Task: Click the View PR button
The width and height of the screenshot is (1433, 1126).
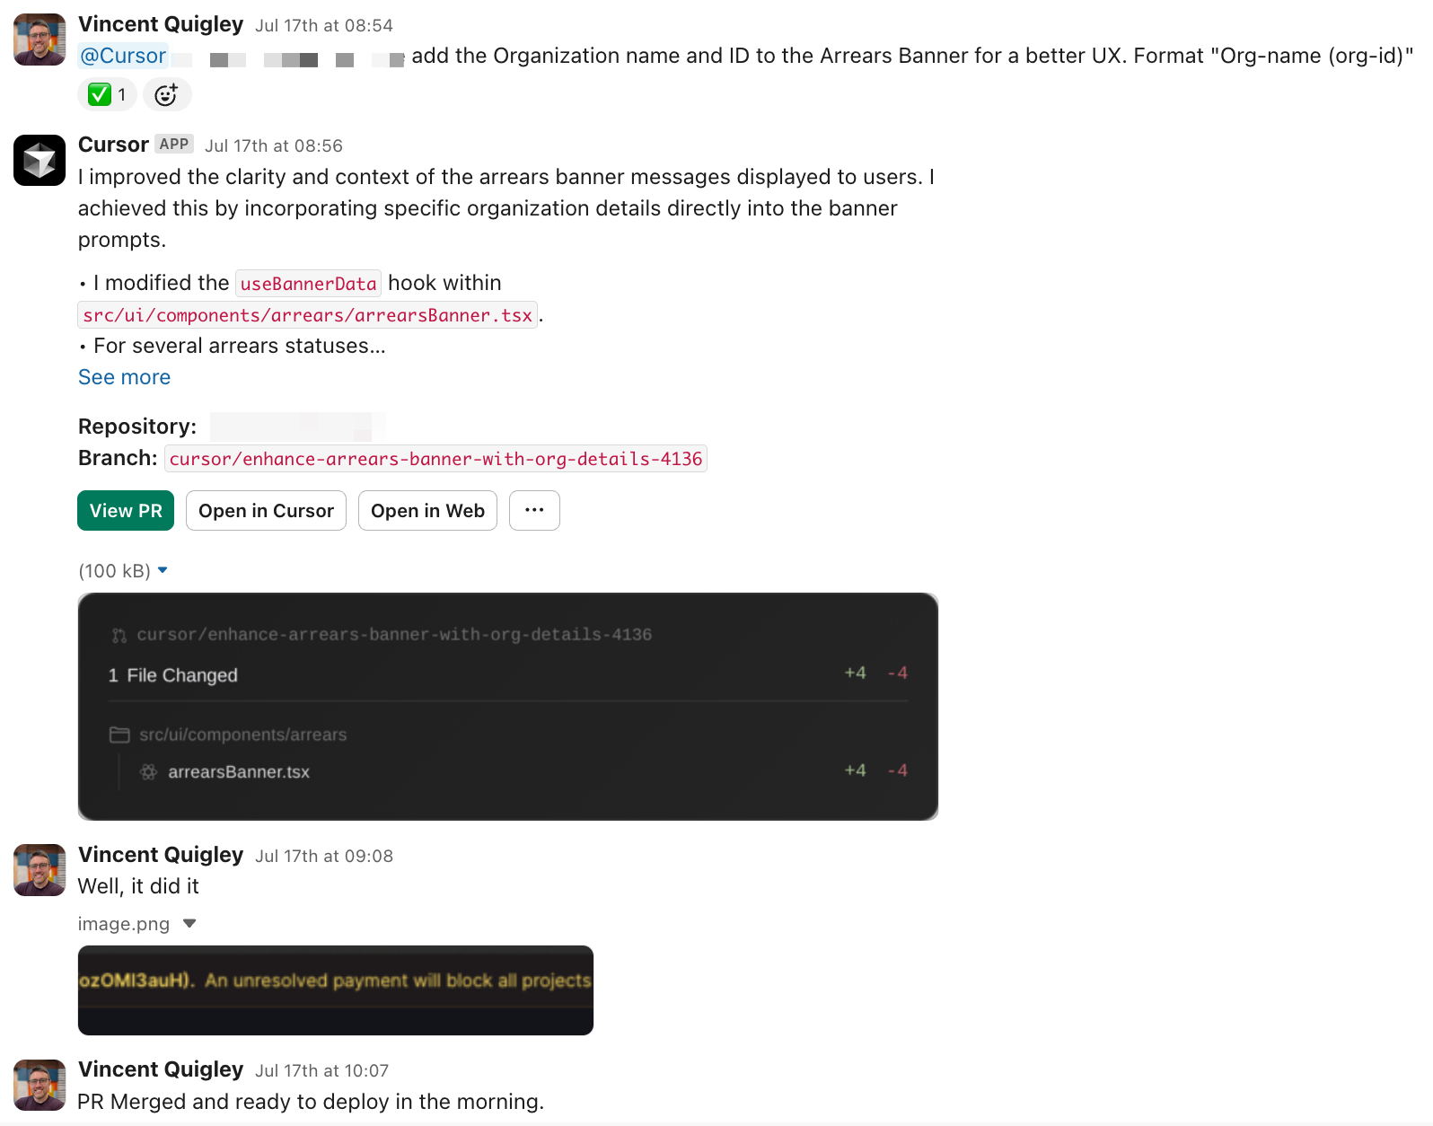Action: [126, 510]
